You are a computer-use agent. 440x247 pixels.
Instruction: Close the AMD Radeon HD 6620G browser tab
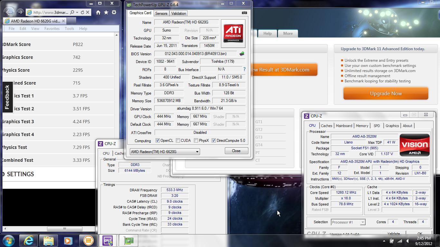coord(63,21)
